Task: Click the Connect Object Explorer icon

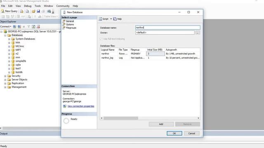Action: (15, 26)
